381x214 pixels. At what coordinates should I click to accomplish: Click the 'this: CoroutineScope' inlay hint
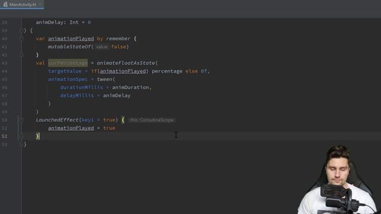152,120
